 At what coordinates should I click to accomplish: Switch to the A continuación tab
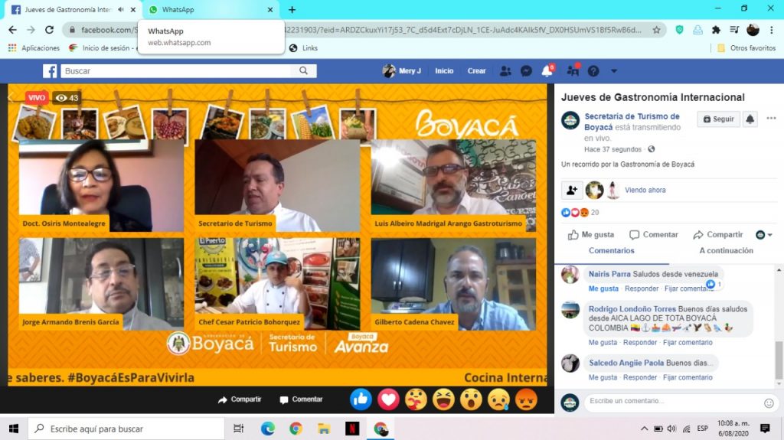click(x=726, y=250)
